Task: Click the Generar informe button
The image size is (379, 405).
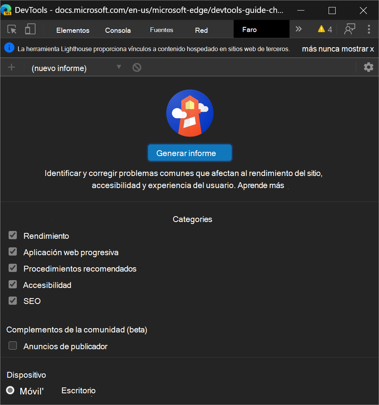Action: [x=190, y=153]
